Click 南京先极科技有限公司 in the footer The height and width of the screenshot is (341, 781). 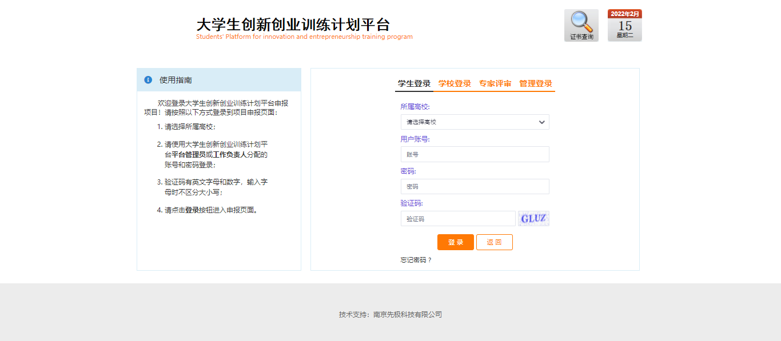pyautogui.click(x=408, y=315)
